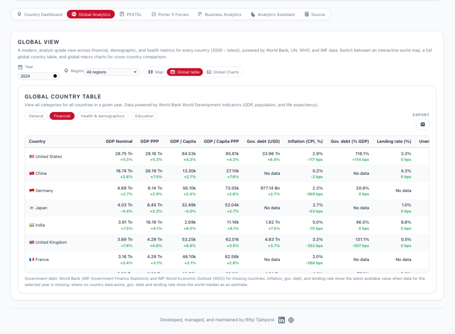
Task: Switch to the Porter 5 Forces tab
Action: coord(170,14)
